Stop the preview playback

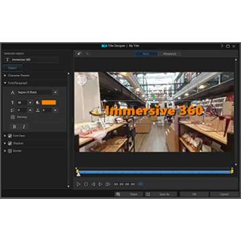click(x=86, y=184)
